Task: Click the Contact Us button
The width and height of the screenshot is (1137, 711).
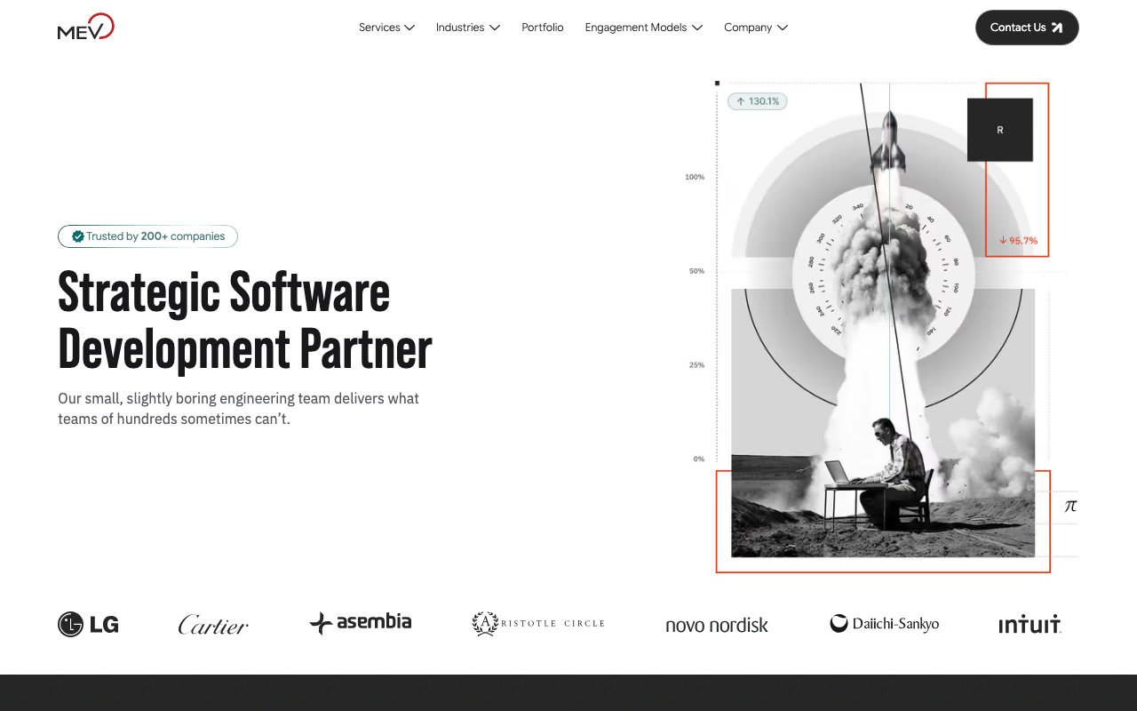Action: coord(1027,28)
